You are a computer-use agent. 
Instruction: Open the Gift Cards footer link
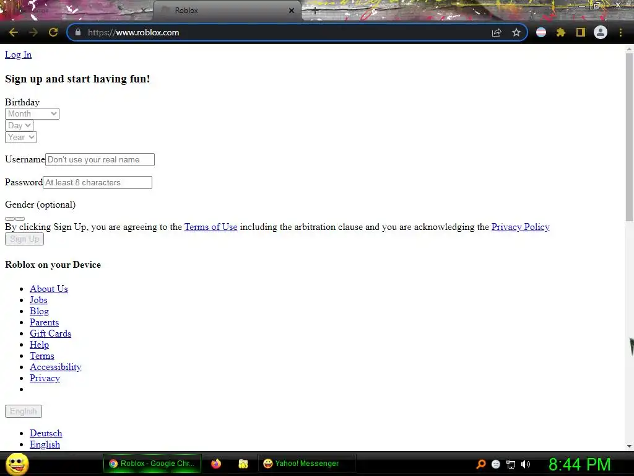(x=50, y=333)
